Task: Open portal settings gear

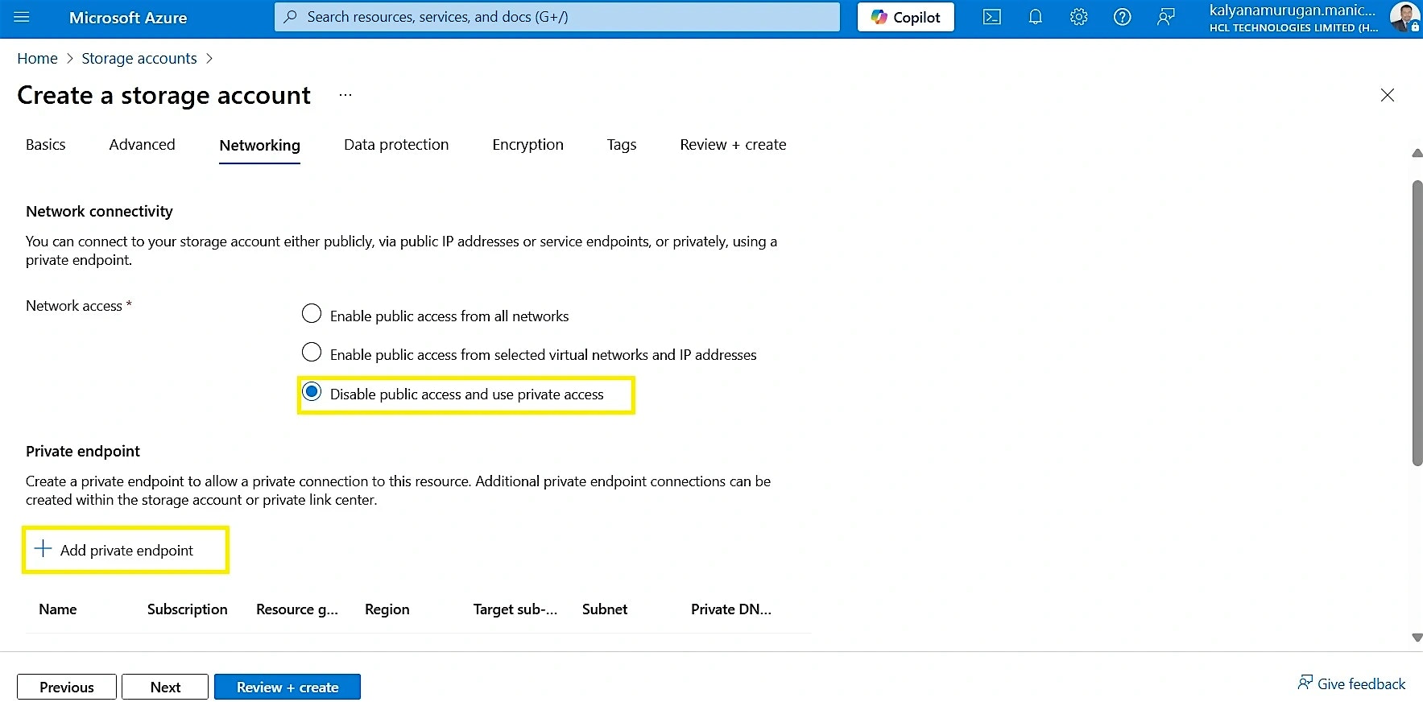Action: 1078,17
